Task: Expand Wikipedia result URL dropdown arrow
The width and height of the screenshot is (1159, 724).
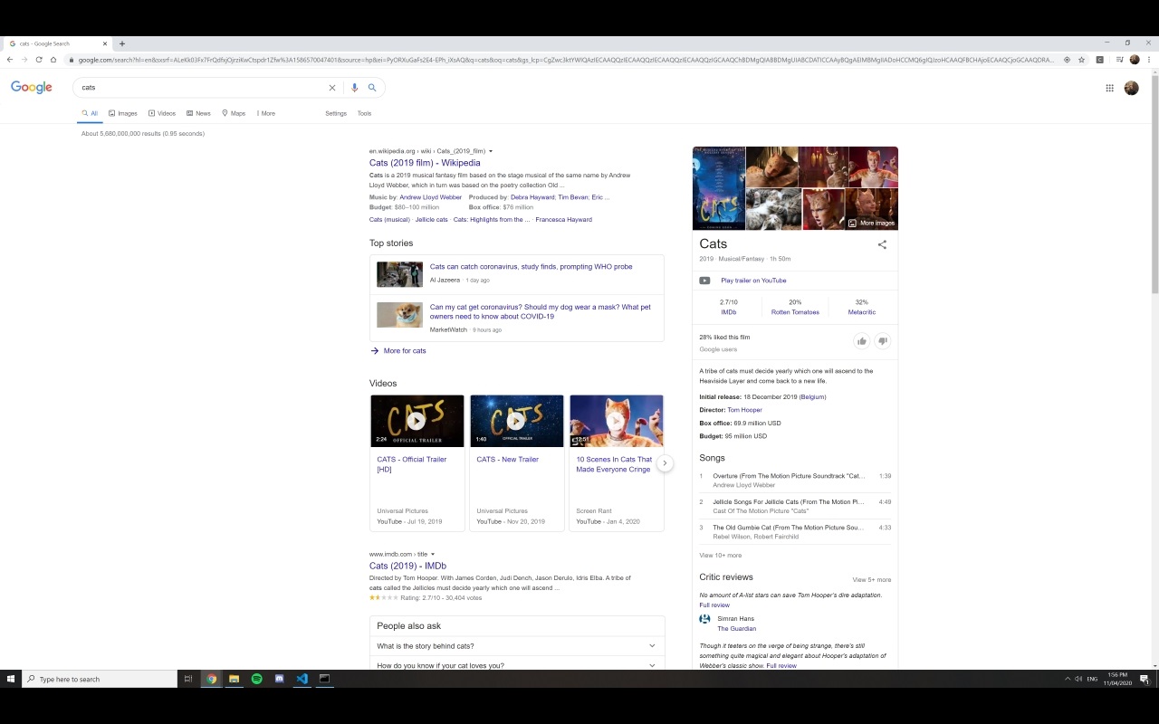Action: click(491, 151)
